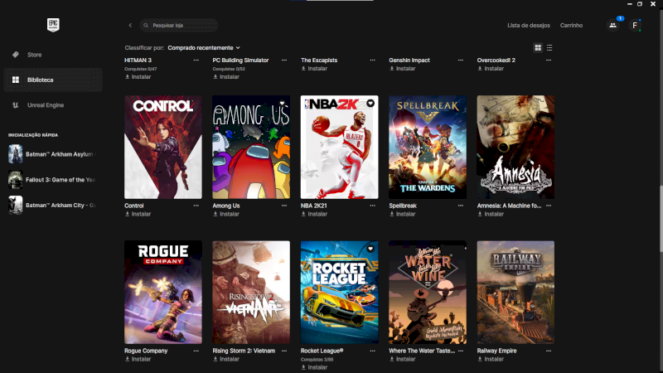
Task: Open Where The Water Taste options menu
Action: pyautogui.click(x=461, y=351)
